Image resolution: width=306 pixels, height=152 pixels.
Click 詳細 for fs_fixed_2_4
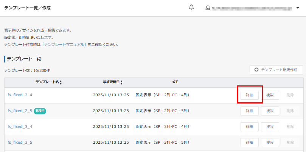250,95
